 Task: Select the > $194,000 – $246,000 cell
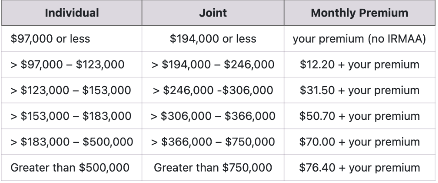point(213,65)
